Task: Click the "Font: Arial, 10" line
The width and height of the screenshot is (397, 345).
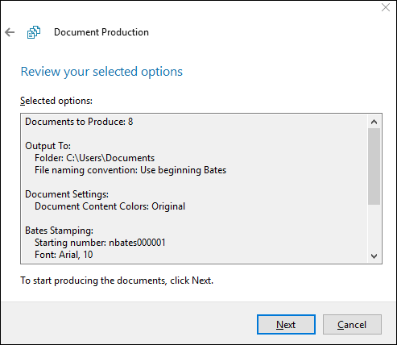Action: tap(64, 255)
